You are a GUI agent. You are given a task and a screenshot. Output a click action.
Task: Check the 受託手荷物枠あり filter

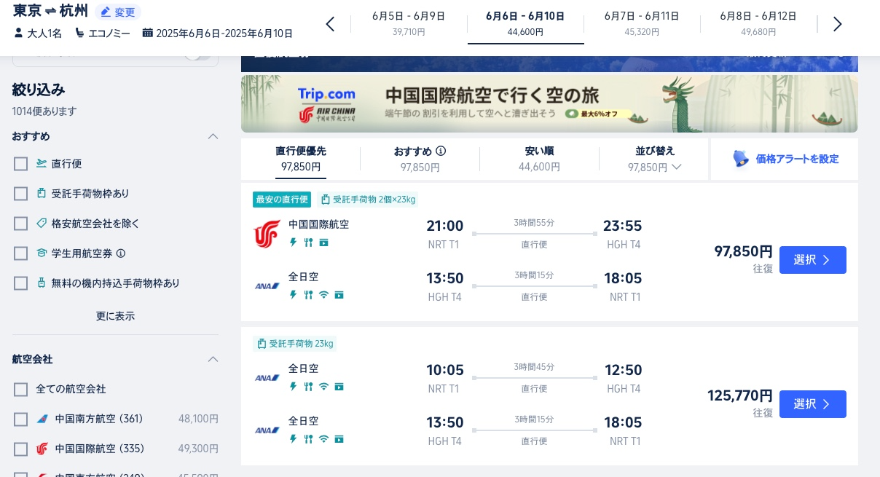[20, 194]
